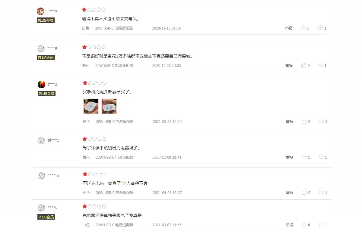Open comment bubble on ****s's review
Screen dimensions: 362x241
[323, 225]
